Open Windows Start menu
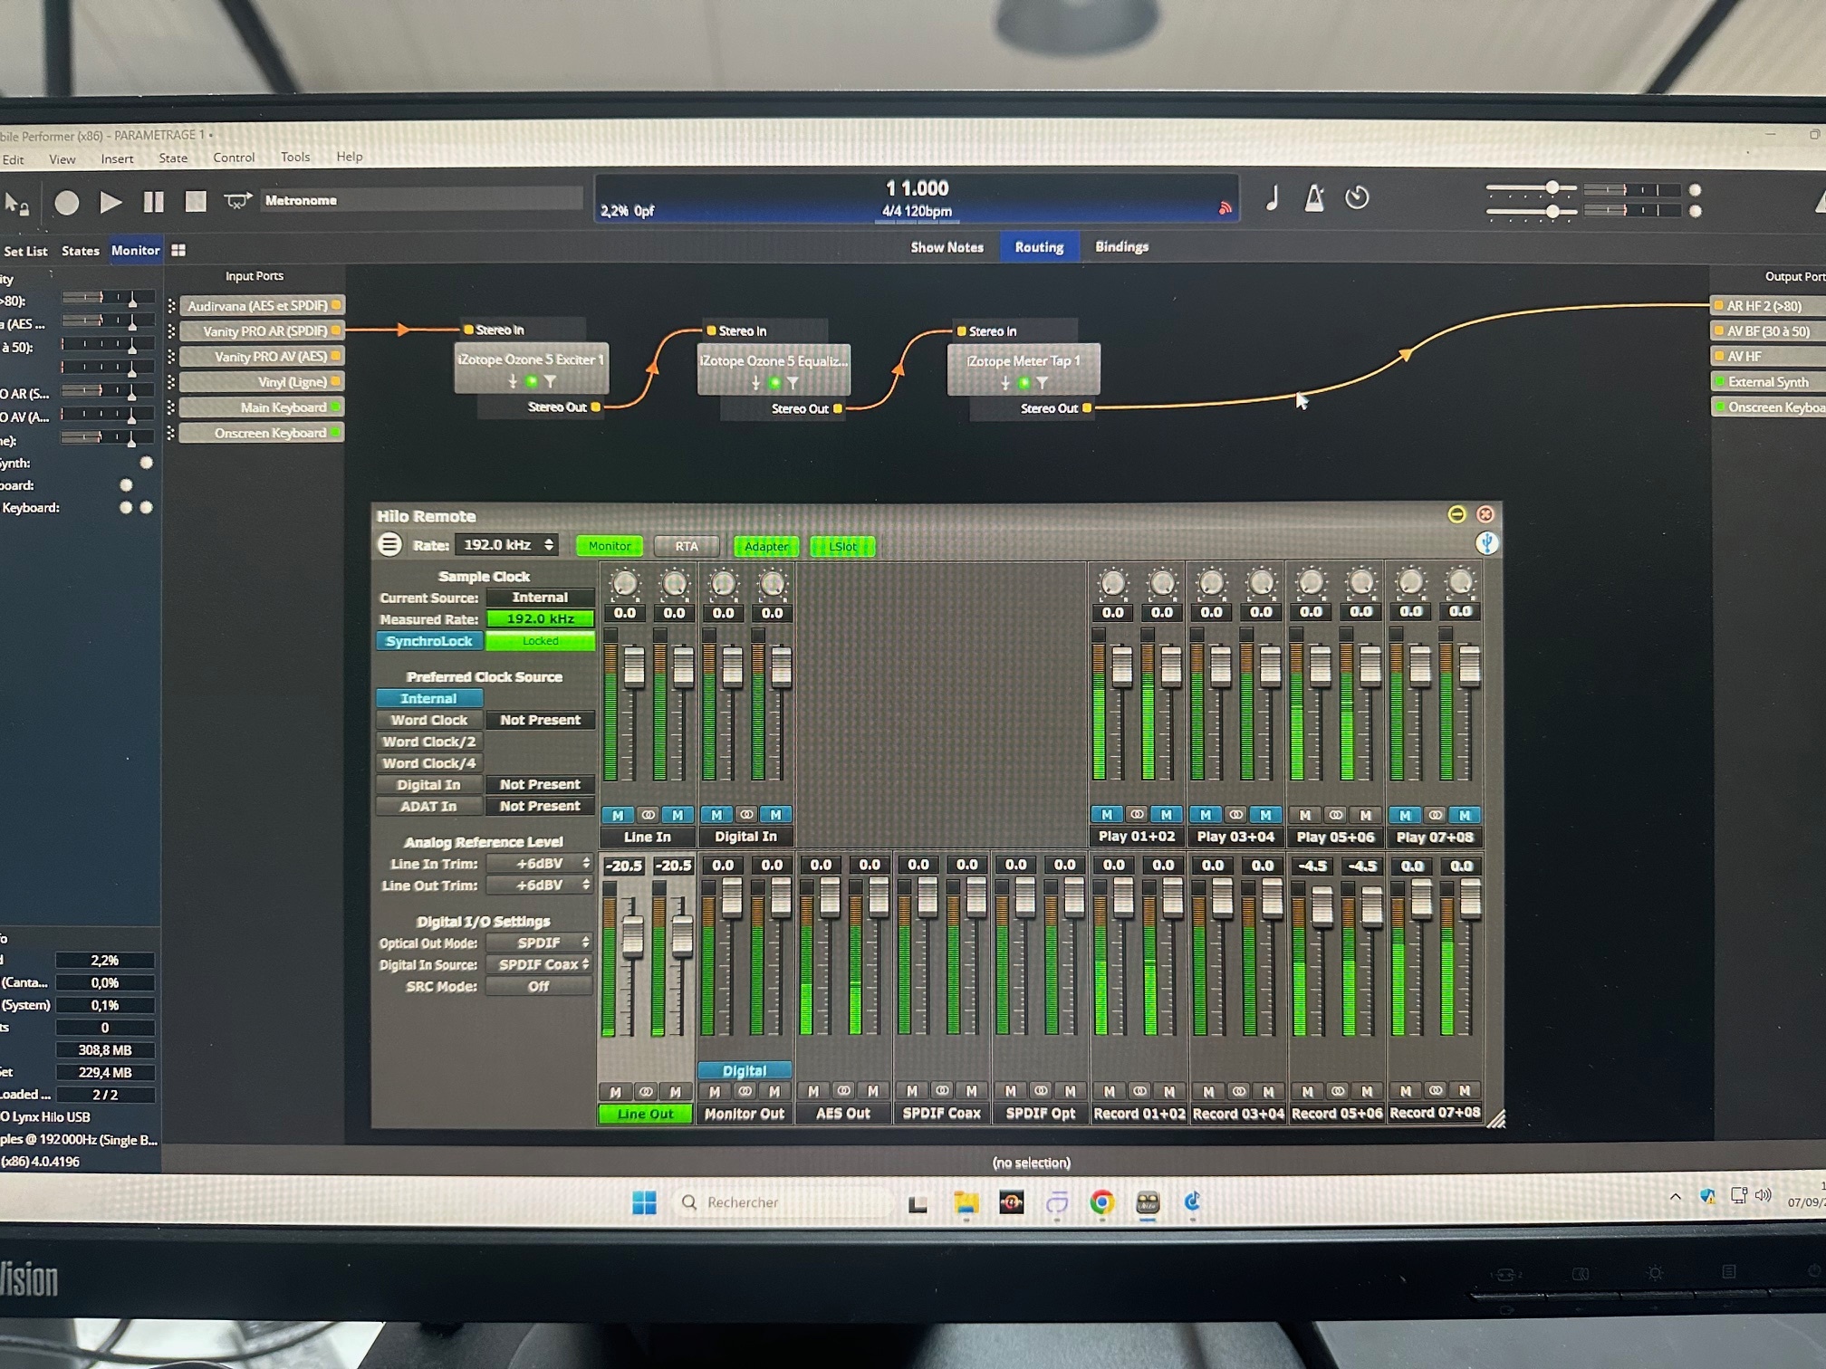The height and width of the screenshot is (1369, 1826). pyautogui.click(x=644, y=1202)
